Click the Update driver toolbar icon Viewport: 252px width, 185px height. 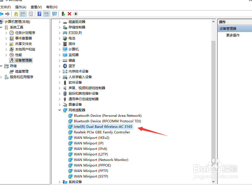pos(63,14)
